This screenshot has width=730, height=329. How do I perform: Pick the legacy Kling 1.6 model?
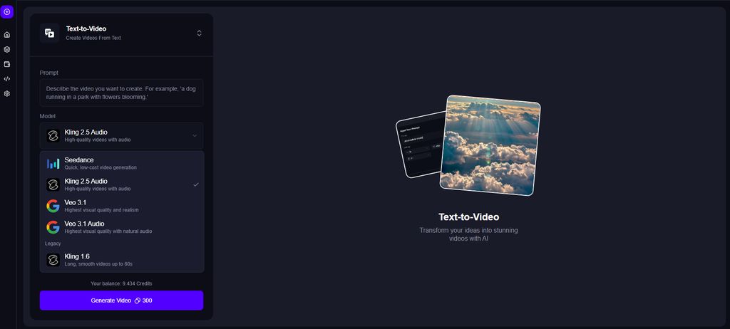click(x=121, y=260)
